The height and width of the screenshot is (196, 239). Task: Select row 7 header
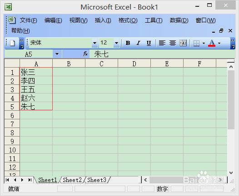pyautogui.click(x=12, y=124)
